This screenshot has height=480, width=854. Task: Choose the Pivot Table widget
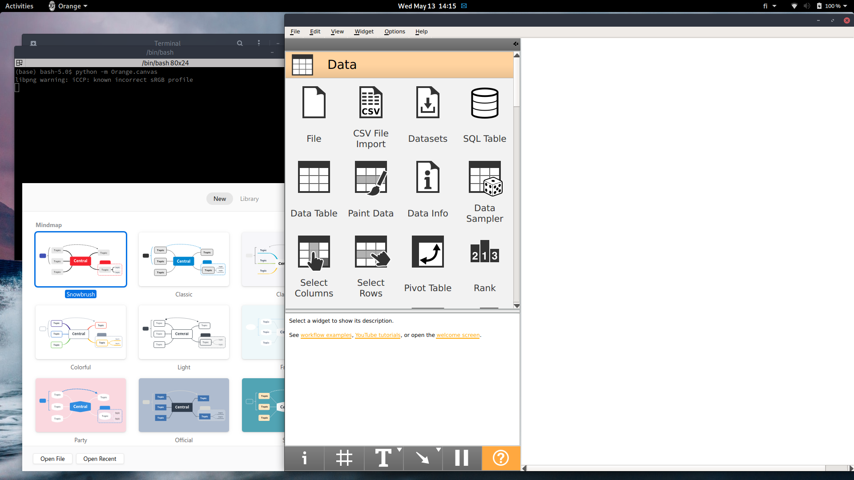[427, 263]
